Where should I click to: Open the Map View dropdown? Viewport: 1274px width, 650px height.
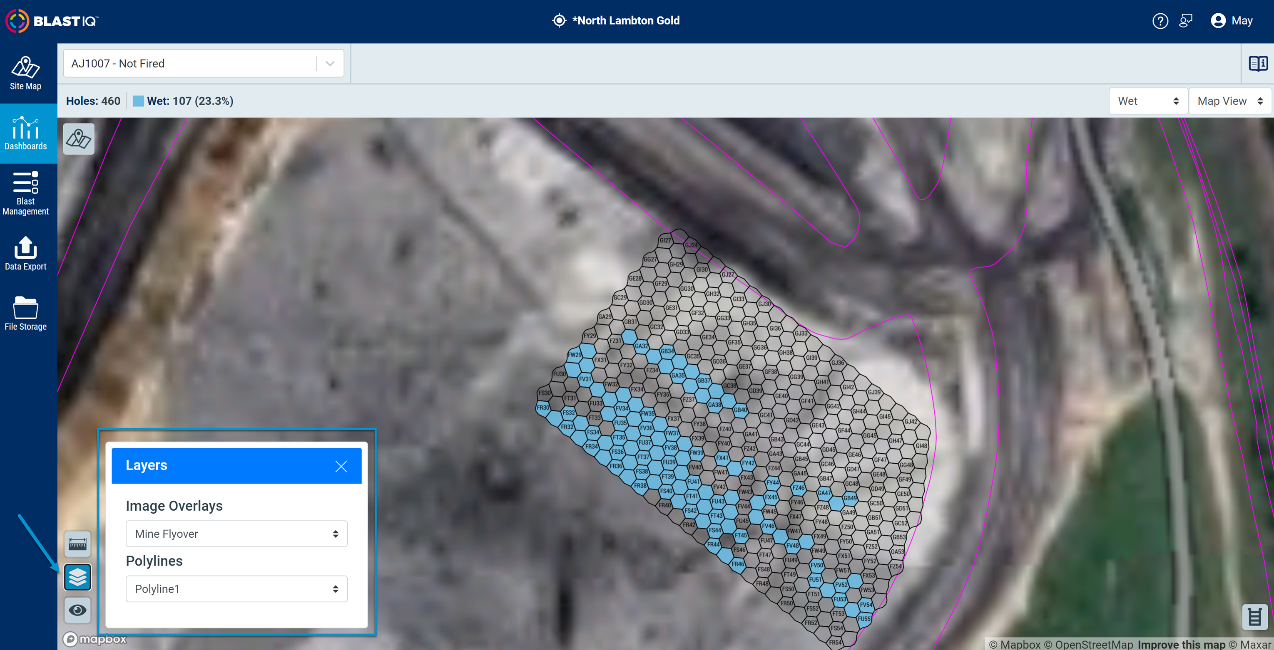1229,101
